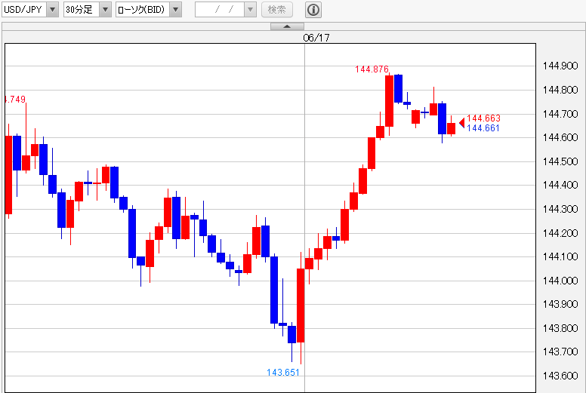Select the 144.300 axis label
586x393 pixels.
[x=560, y=209]
